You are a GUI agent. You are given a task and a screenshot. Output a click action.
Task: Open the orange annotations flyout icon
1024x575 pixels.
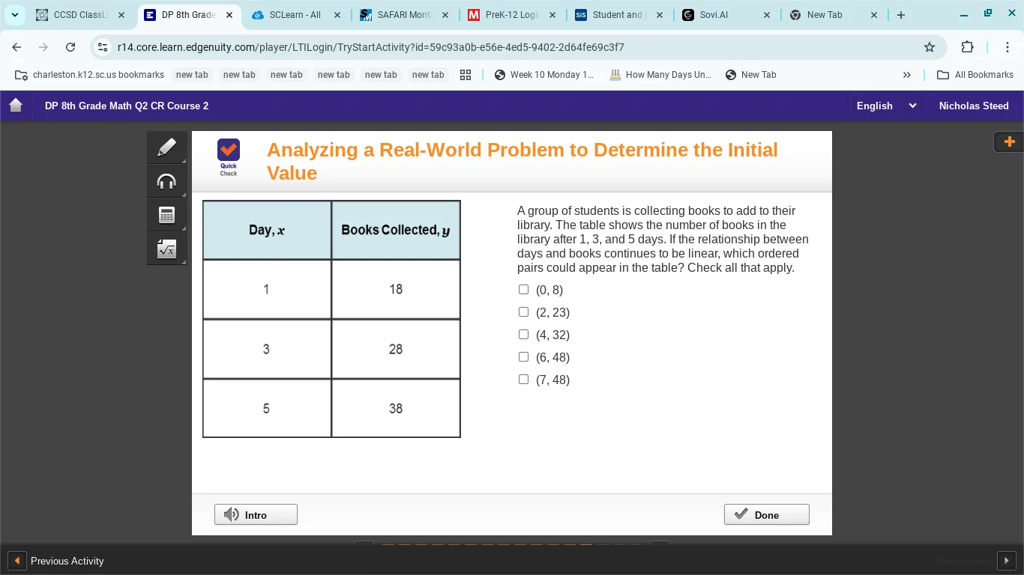(1009, 142)
